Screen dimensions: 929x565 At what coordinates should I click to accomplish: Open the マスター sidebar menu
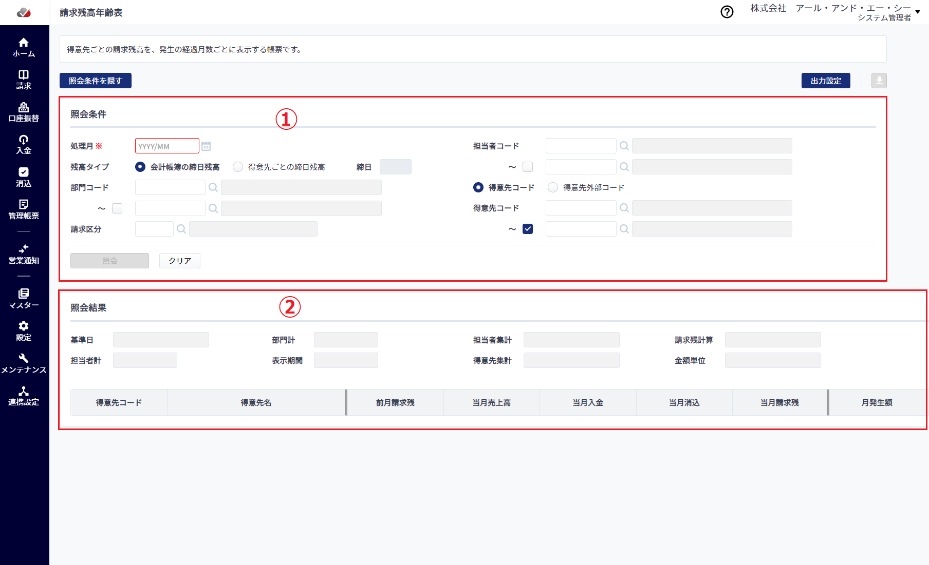(x=24, y=299)
